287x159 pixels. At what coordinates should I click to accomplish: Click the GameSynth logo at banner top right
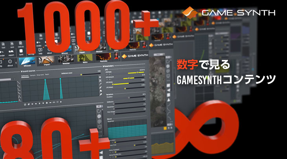(229, 13)
